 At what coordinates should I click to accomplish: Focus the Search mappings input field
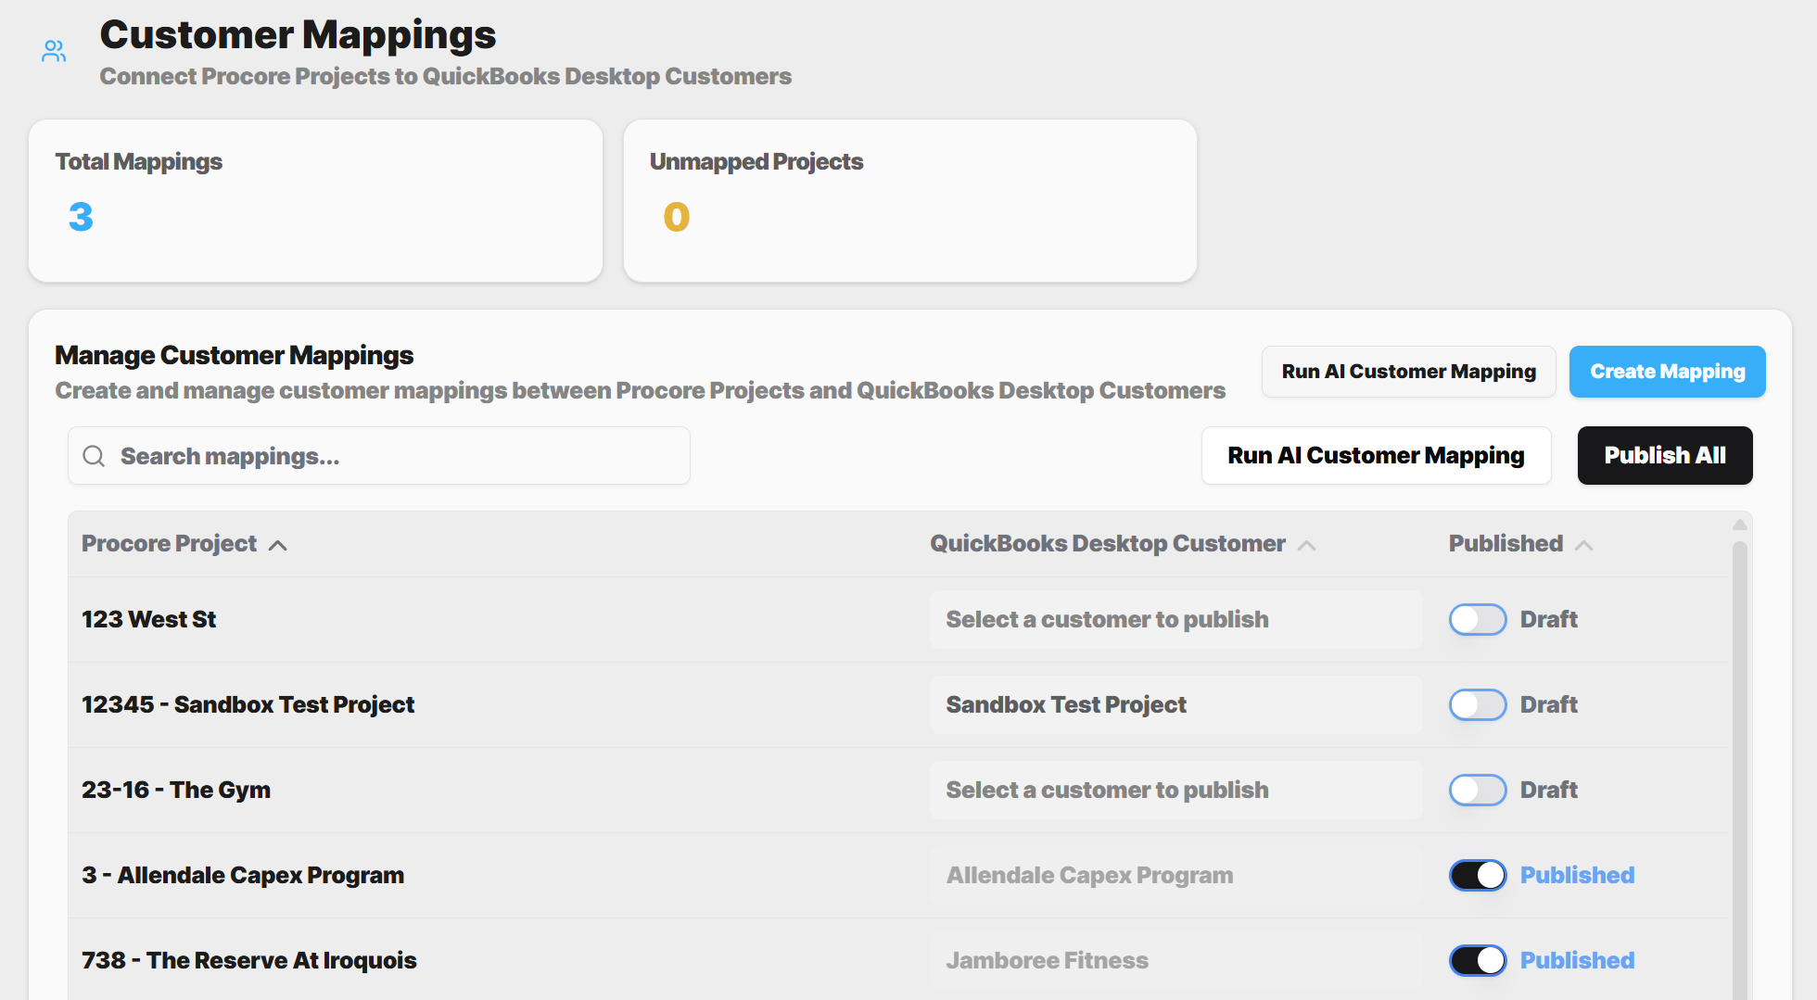[x=379, y=456]
